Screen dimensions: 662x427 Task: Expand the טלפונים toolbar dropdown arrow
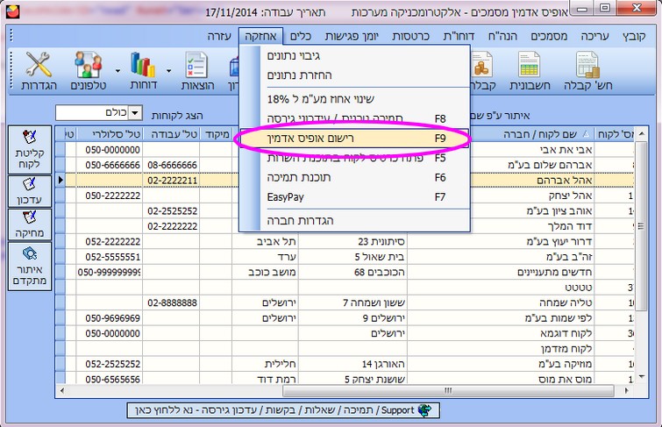click(117, 71)
